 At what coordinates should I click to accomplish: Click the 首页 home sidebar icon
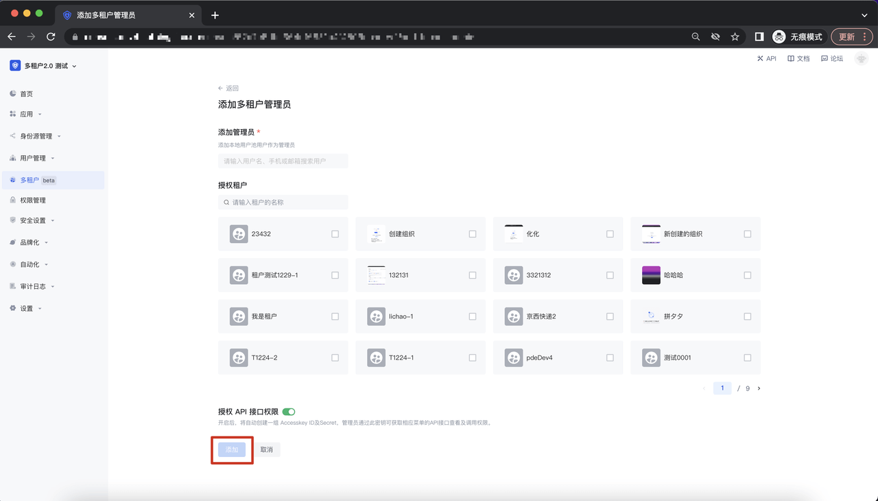(x=13, y=94)
